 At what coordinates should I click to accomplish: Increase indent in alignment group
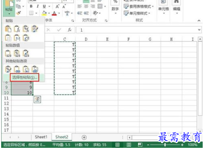86,13
